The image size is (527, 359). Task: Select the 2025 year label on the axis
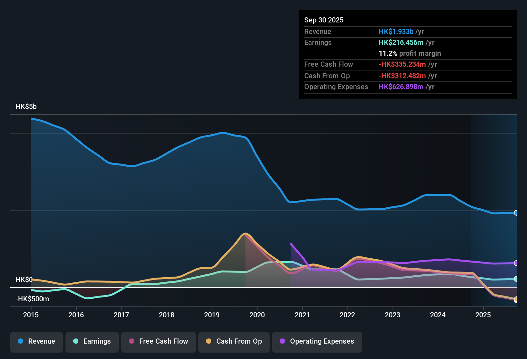pyautogui.click(x=484, y=315)
